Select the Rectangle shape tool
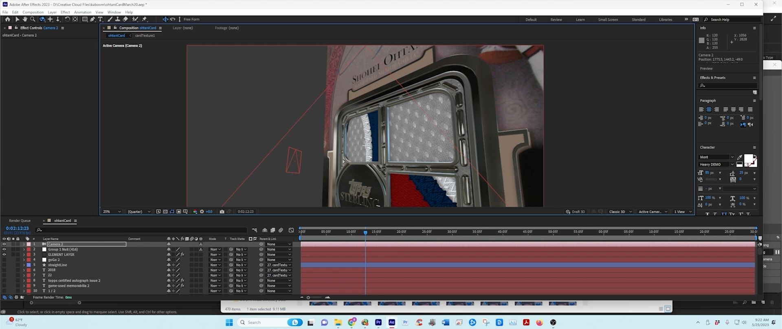The width and height of the screenshot is (782, 329). pyautogui.click(x=85, y=19)
